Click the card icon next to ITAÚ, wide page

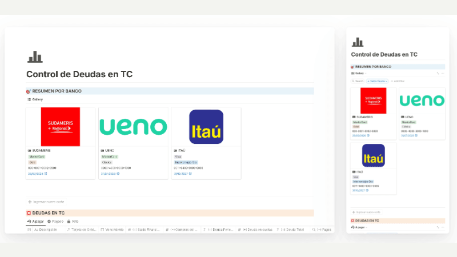pyautogui.click(x=175, y=151)
